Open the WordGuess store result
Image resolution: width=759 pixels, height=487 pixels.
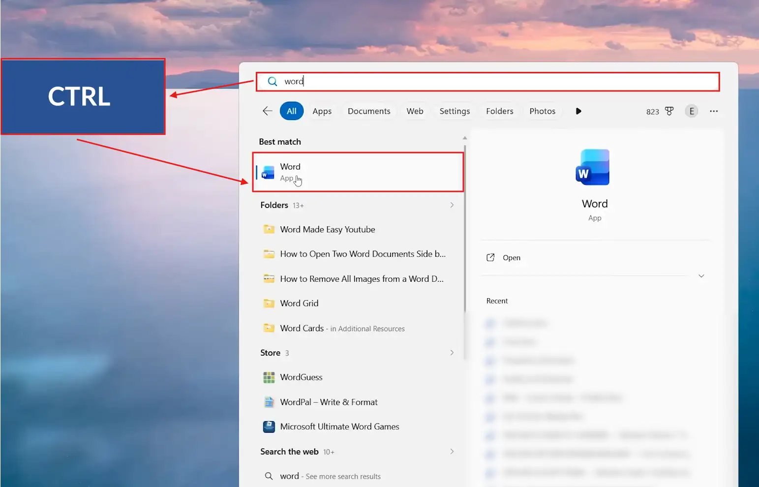coord(358,377)
